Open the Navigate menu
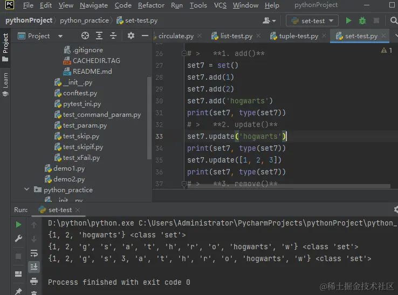 (94, 5)
